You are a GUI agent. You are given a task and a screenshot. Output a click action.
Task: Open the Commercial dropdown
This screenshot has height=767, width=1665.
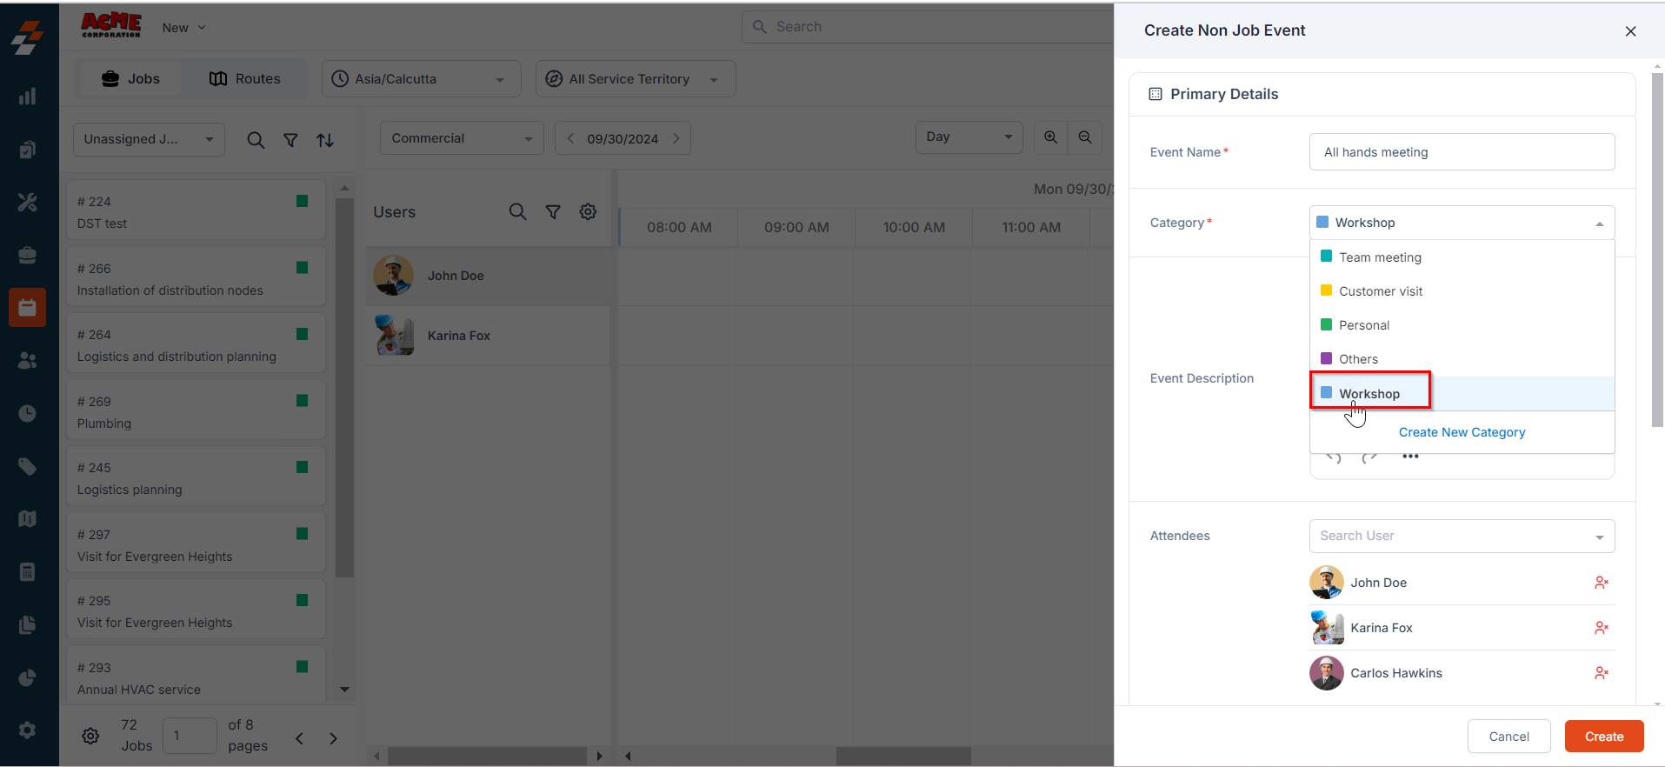(x=462, y=138)
